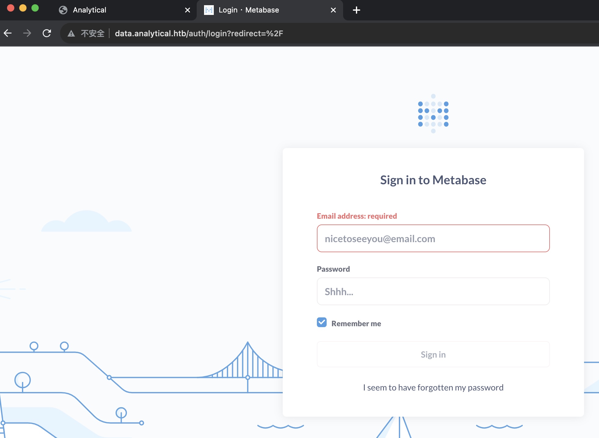Click the green macOS fullscreen button
Screen dimensions: 599x438
click(x=35, y=8)
